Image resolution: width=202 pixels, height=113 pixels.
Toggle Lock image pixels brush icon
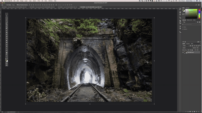coord(187,50)
